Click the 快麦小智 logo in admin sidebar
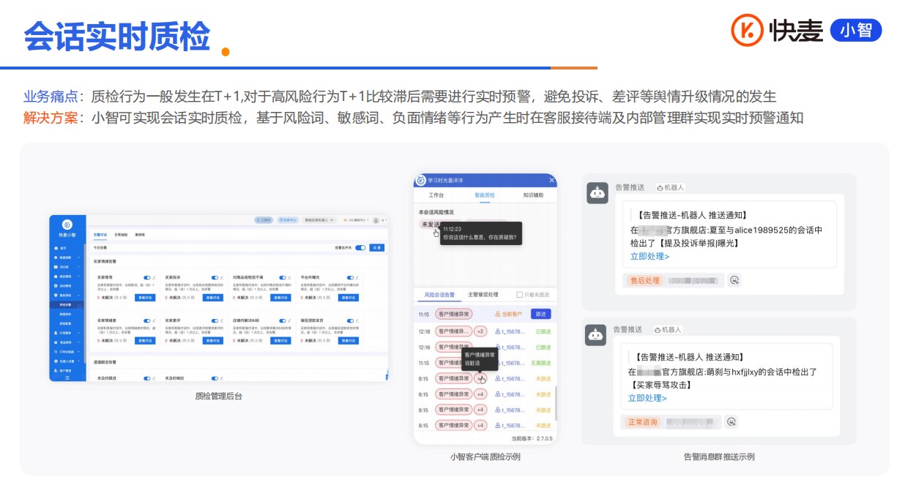 point(67,225)
